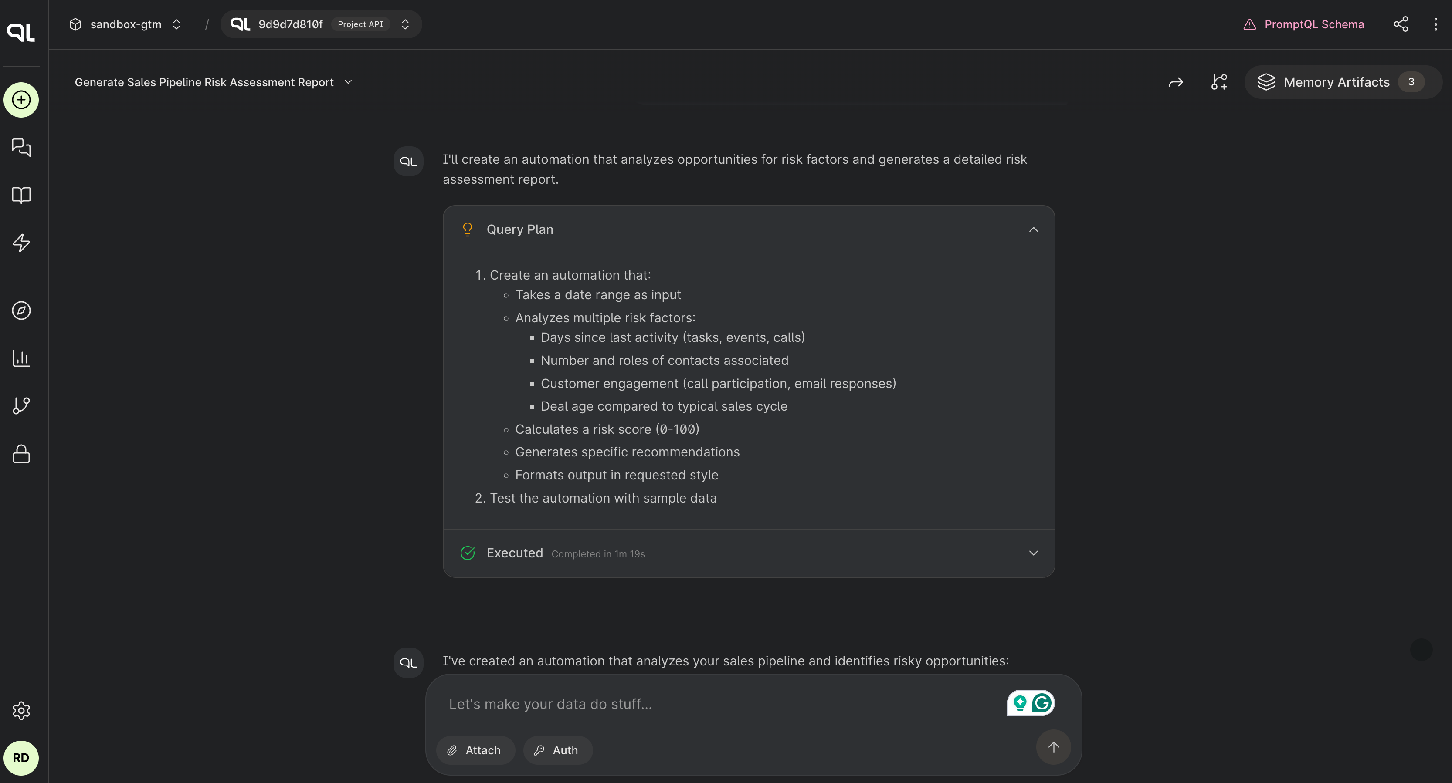Image resolution: width=1452 pixels, height=783 pixels.
Task: Click the Project API badge
Action: (360, 24)
